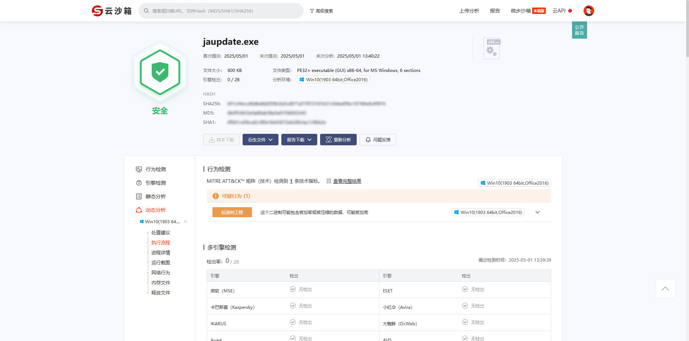
Task: Click the 可疑行为 (1) warning bar
Action: click(379, 196)
